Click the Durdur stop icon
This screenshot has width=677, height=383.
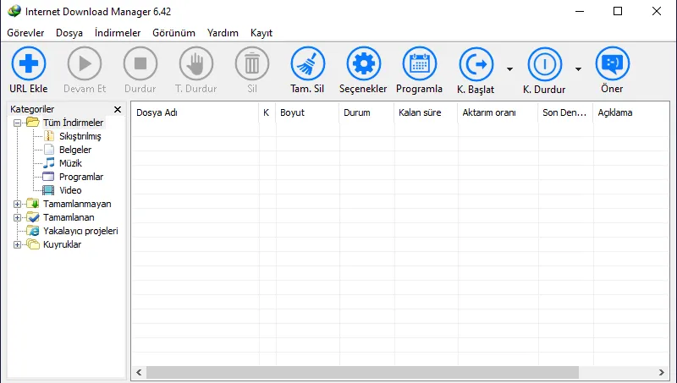point(140,64)
